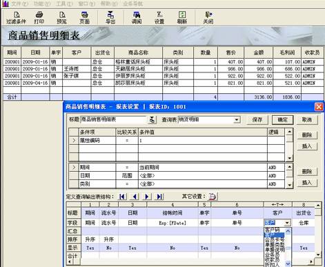Screen dimensions: 325x267
Task: Click the application logo in the menu bar
Action: pyautogui.click(x=6, y=3)
